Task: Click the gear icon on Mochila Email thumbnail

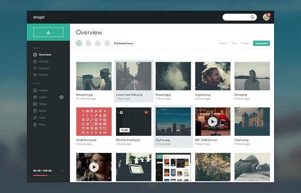Action: pyautogui.click(x=121, y=113)
